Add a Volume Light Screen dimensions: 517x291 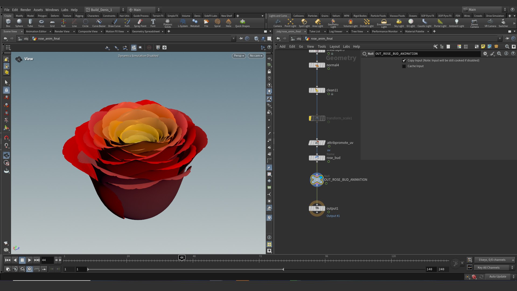[350, 23]
